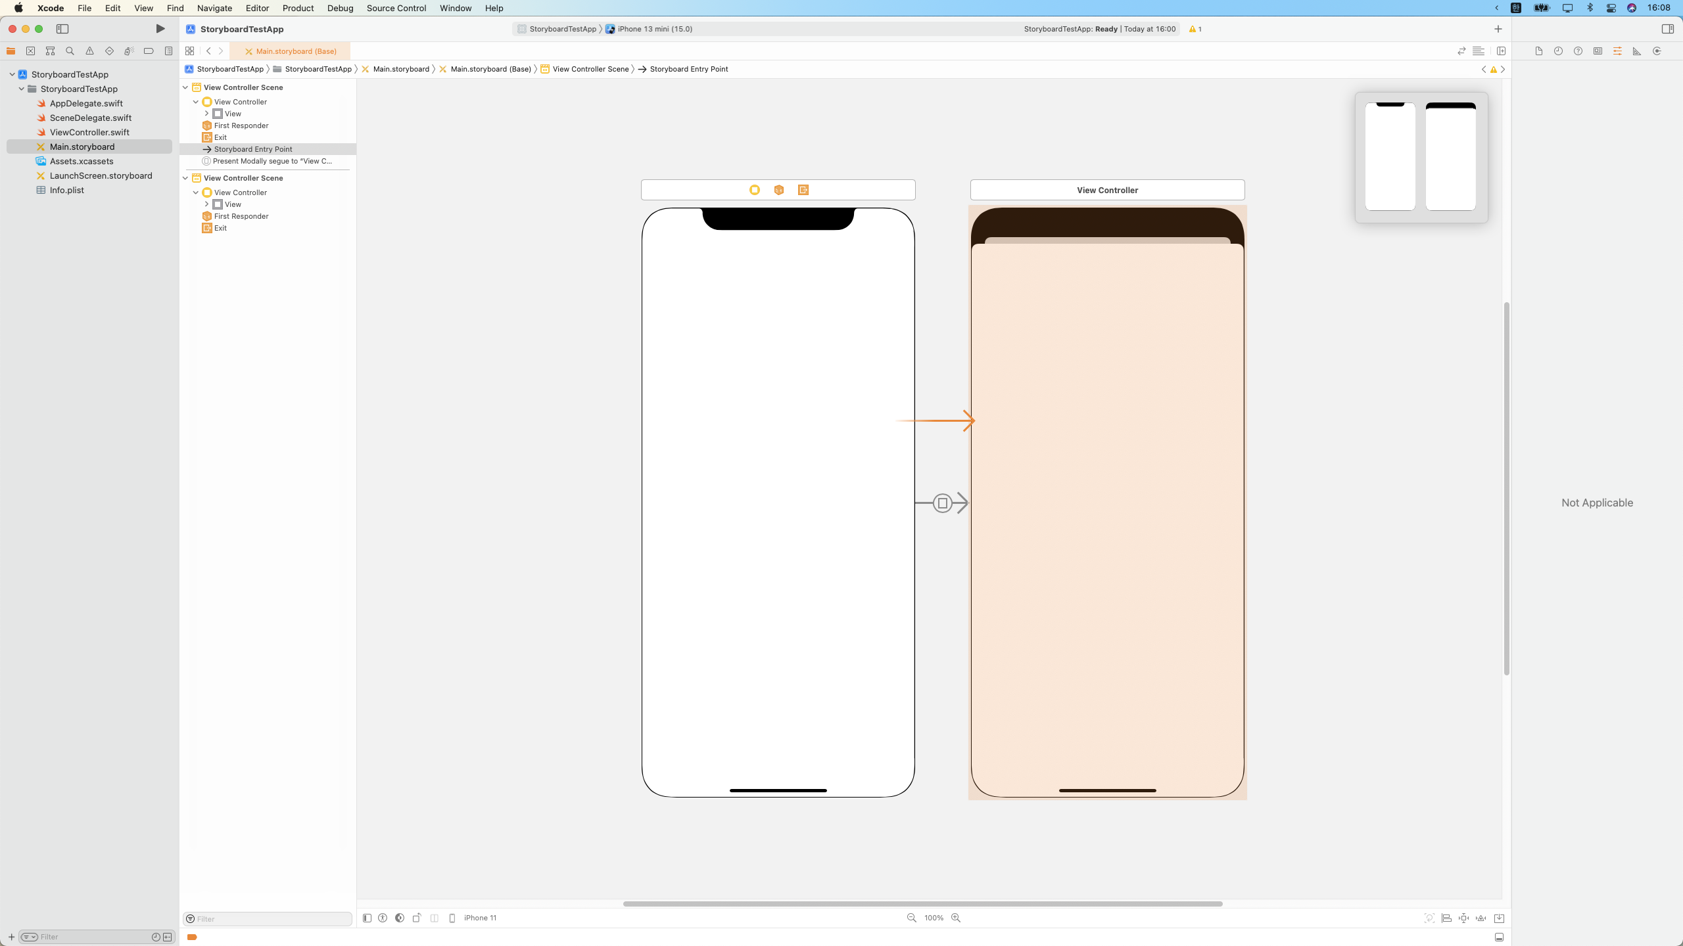Zoom out the storyboard canvas
Viewport: 1683px width, 946px height.
click(x=911, y=918)
